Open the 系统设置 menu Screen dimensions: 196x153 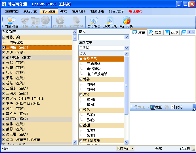coord(30,11)
